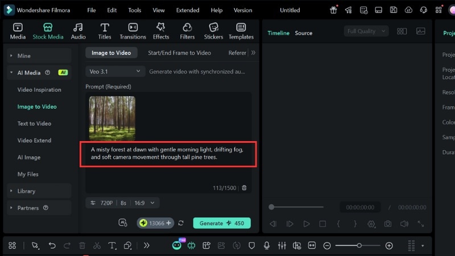Click into the misty forest prompt text

click(167, 153)
